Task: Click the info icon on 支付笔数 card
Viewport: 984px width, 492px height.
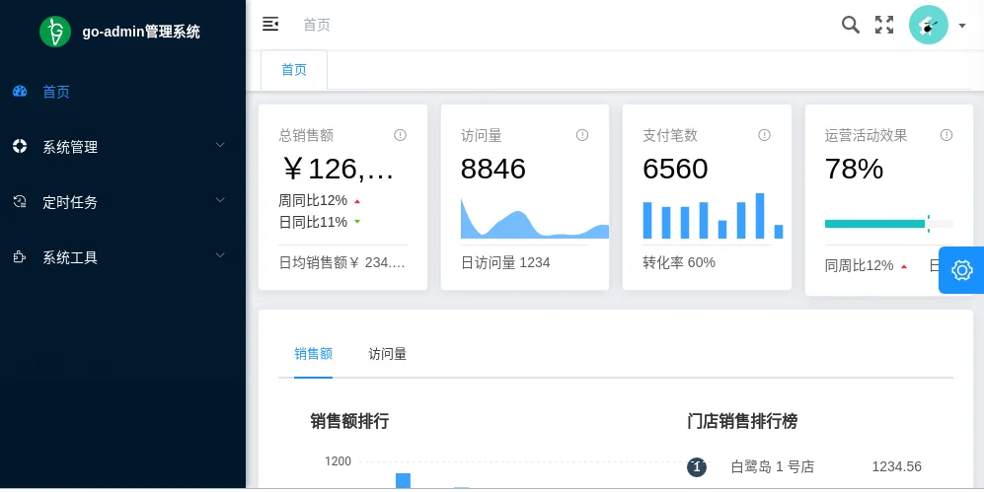Action: 764,135
